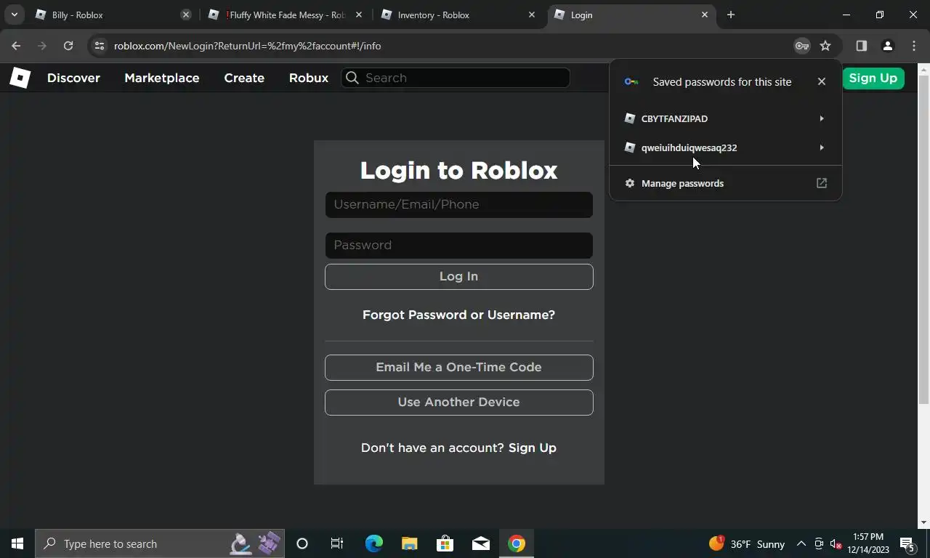Open the weather widget showing 36°F Sunny
Viewport: 930px width, 558px height.
[747, 543]
